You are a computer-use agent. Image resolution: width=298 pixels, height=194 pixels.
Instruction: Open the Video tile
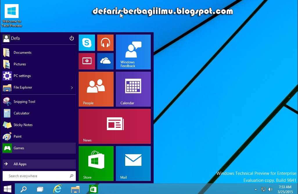tap(87, 61)
